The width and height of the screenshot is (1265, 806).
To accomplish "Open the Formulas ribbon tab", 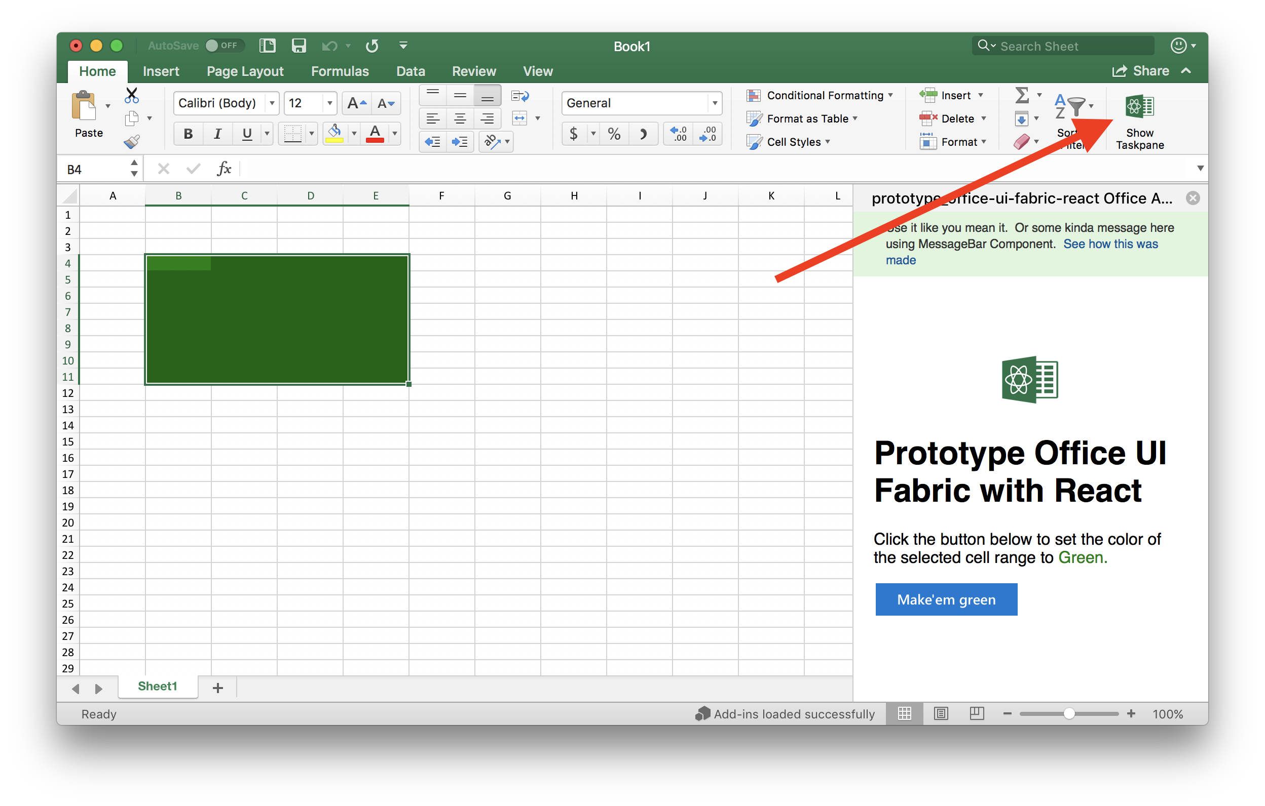I will click(340, 71).
